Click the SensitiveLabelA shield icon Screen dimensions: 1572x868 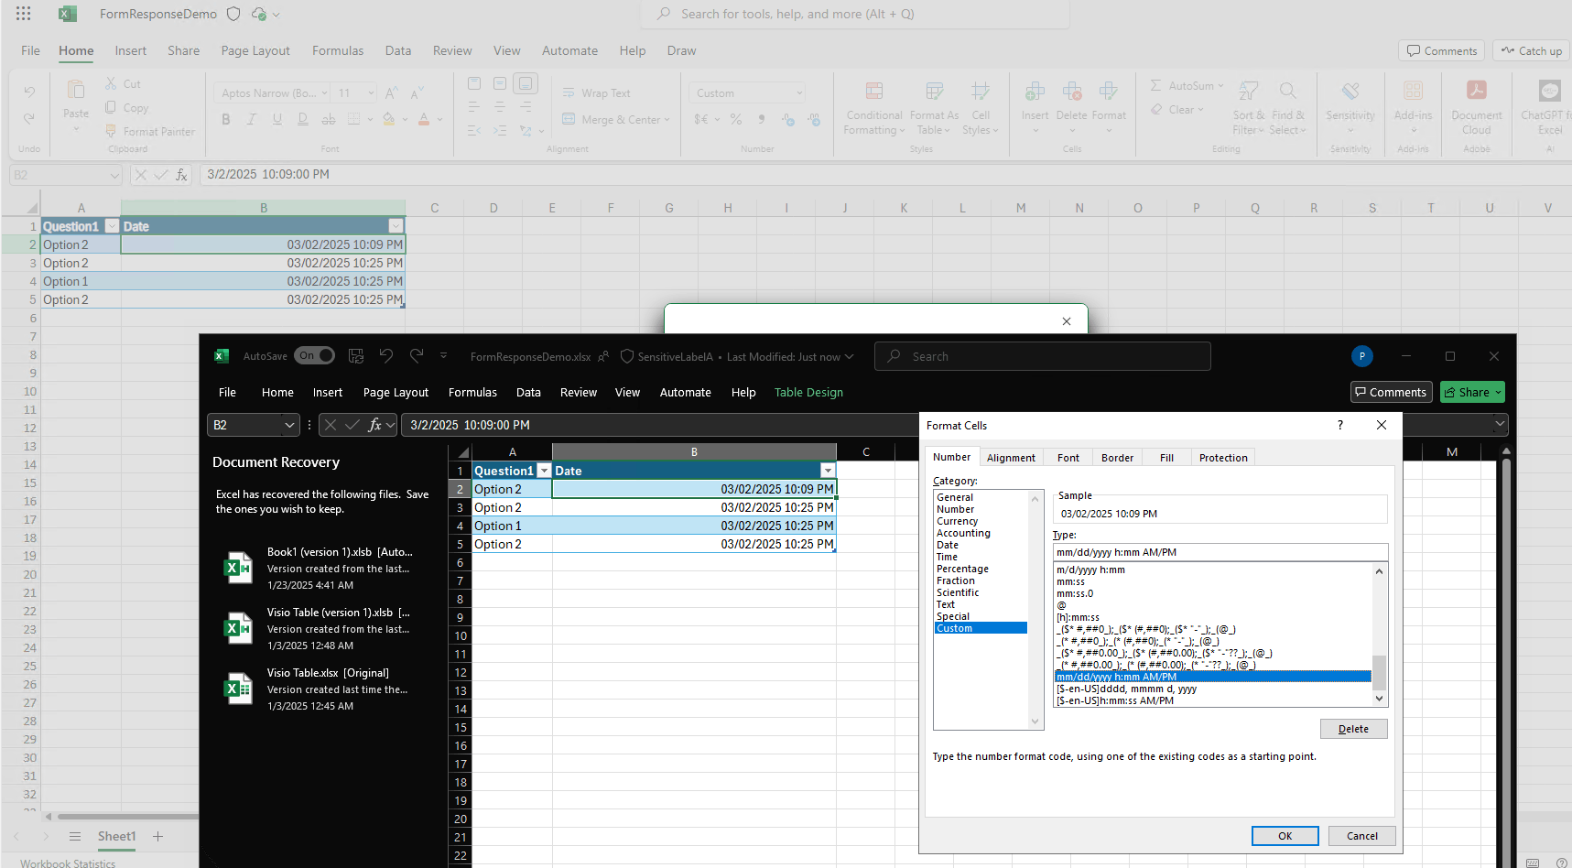tap(627, 356)
